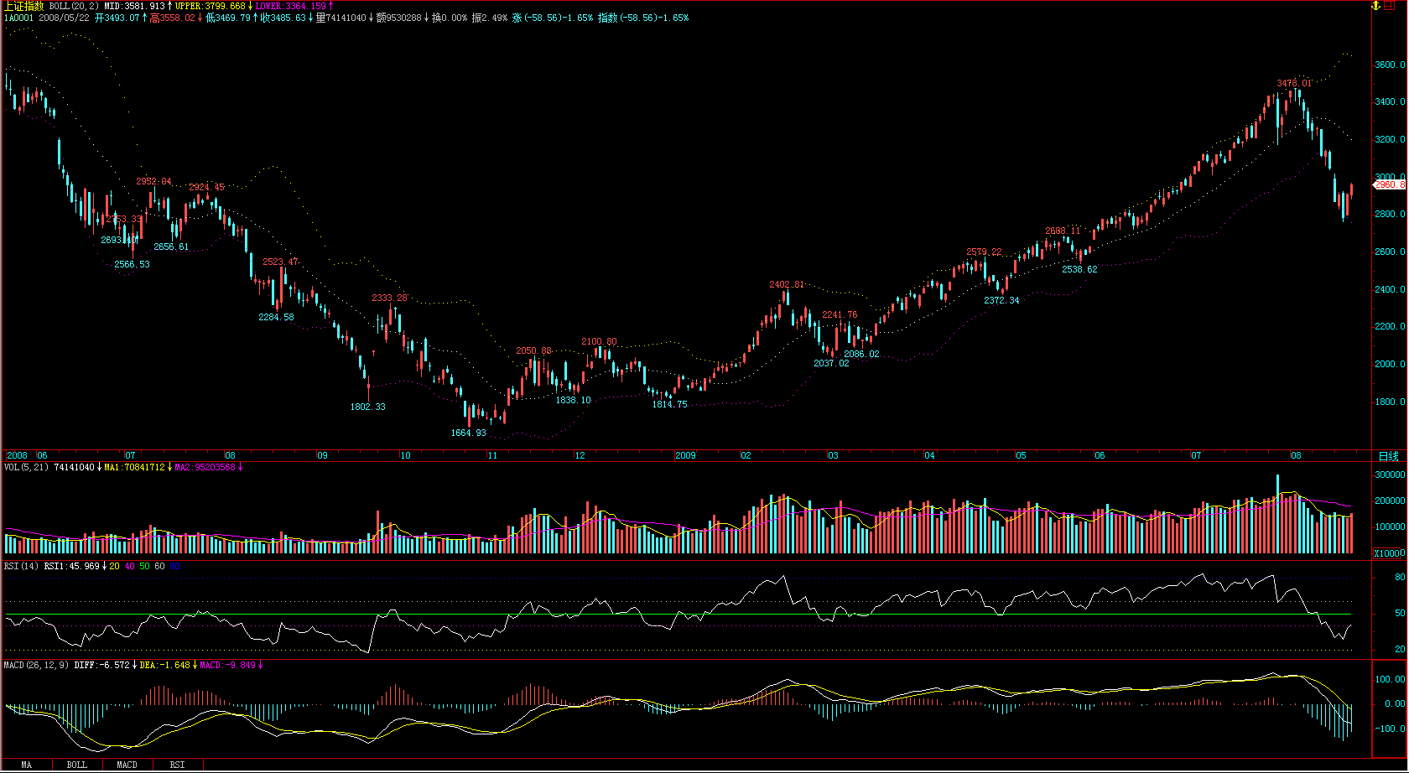
Task: Click the 2372.34 low label
Action: coord(1002,301)
